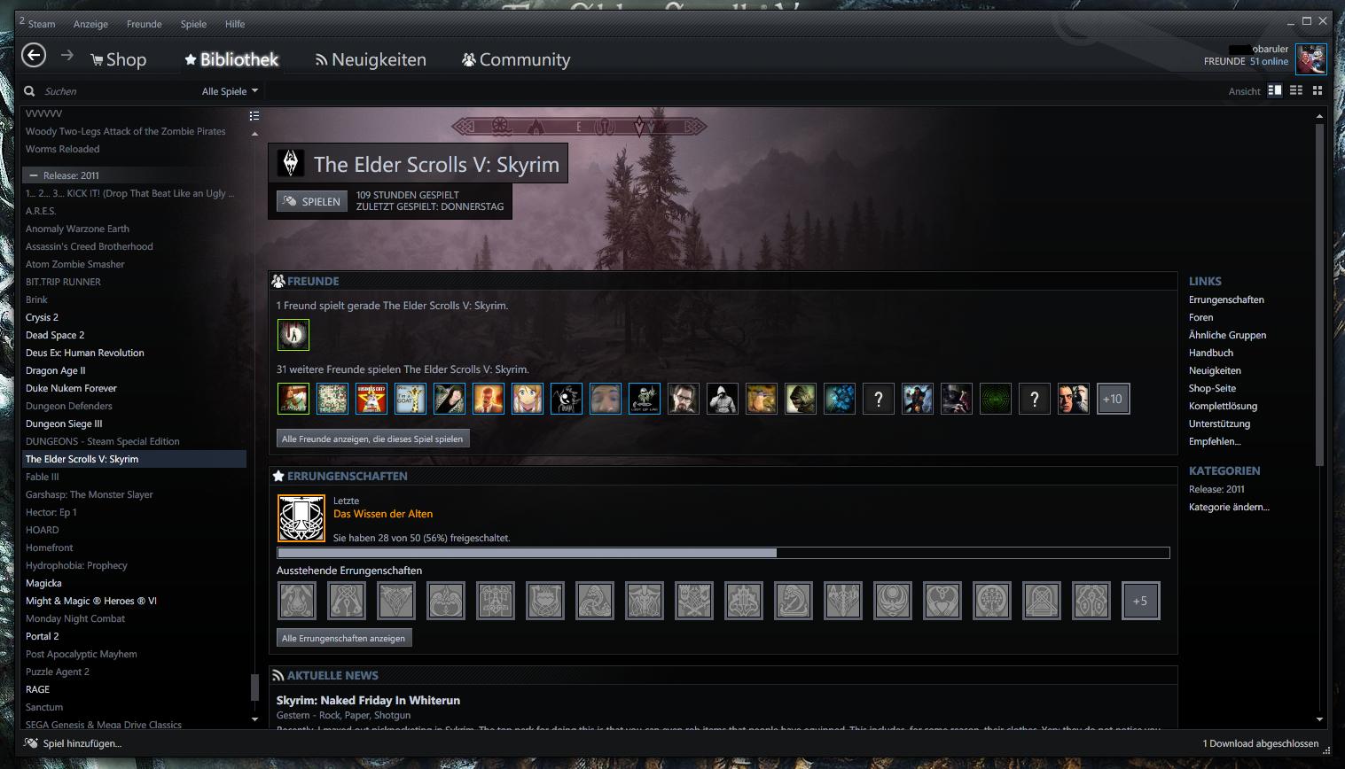Image resolution: width=1345 pixels, height=769 pixels.
Task: Click the achievements progress bar
Action: pos(723,553)
